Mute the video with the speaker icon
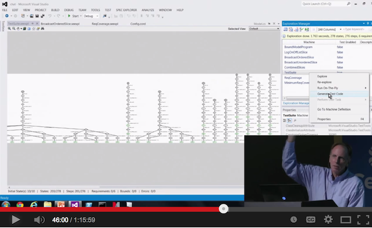Screen dimensions: 372x228 click(x=39, y=220)
